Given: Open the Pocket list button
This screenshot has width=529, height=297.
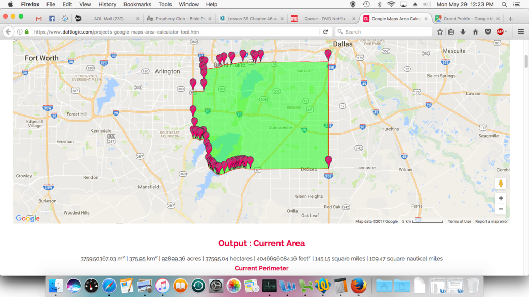Looking at the screenshot, I should click(488, 31).
